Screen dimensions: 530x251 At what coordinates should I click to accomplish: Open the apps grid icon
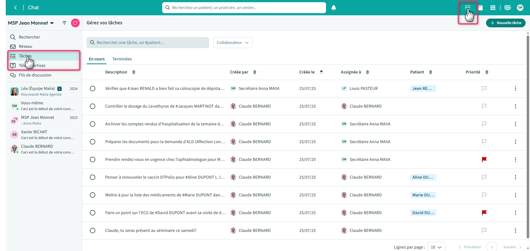coord(493,8)
